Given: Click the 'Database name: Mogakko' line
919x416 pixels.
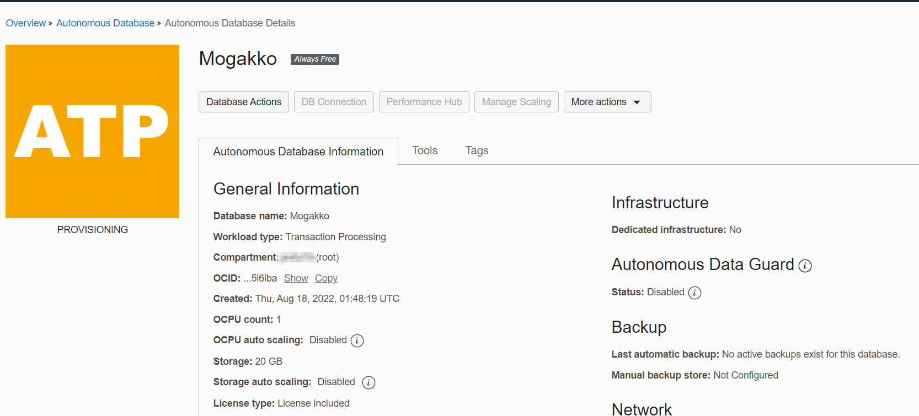Looking at the screenshot, I should 271,216.
